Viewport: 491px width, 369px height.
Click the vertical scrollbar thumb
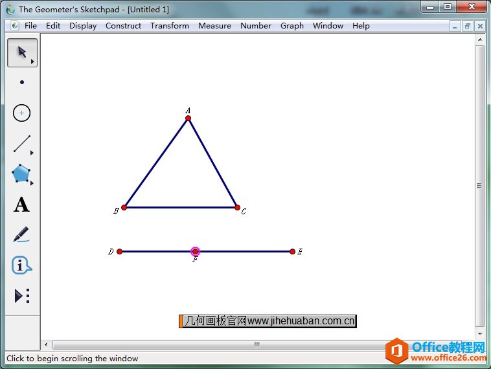tap(480, 186)
